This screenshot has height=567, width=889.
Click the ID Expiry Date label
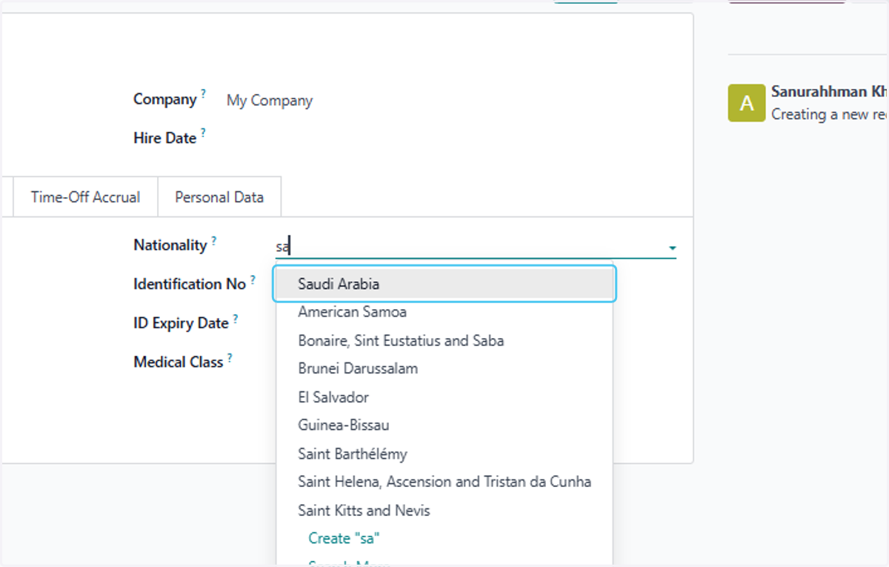181,324
